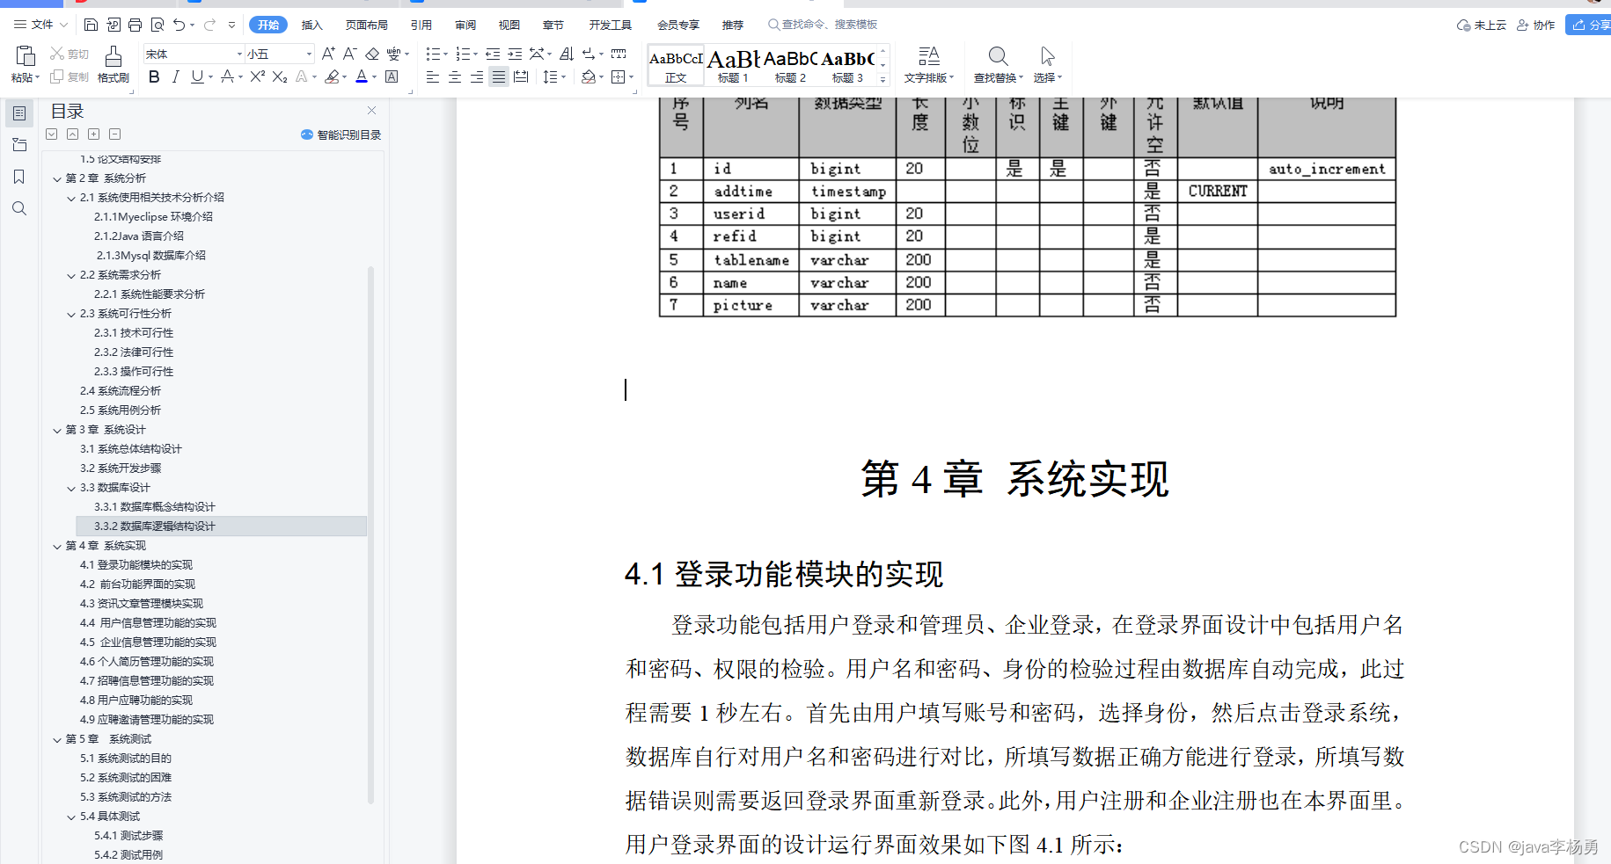This screenshot has width=1611, height=864.
Task: Increase indent icon
Action: point(515,54)
